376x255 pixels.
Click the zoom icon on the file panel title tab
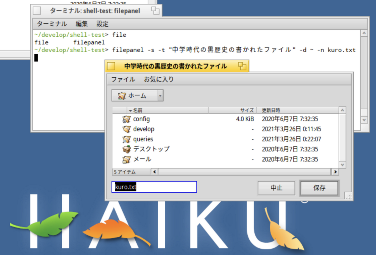coord(242,66)
